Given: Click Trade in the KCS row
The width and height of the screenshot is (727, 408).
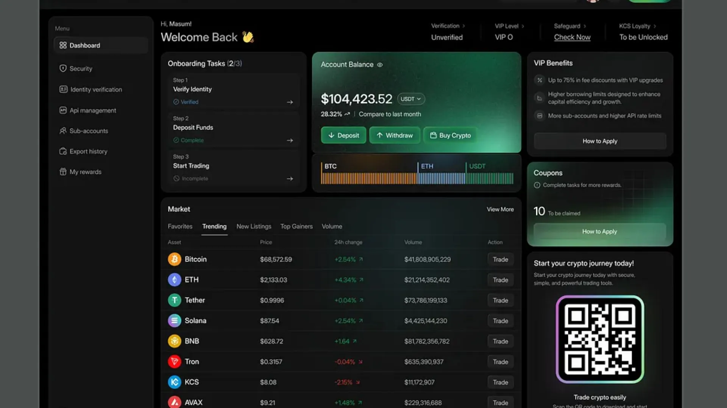Looking at the screenshot, I should [500, 382].
